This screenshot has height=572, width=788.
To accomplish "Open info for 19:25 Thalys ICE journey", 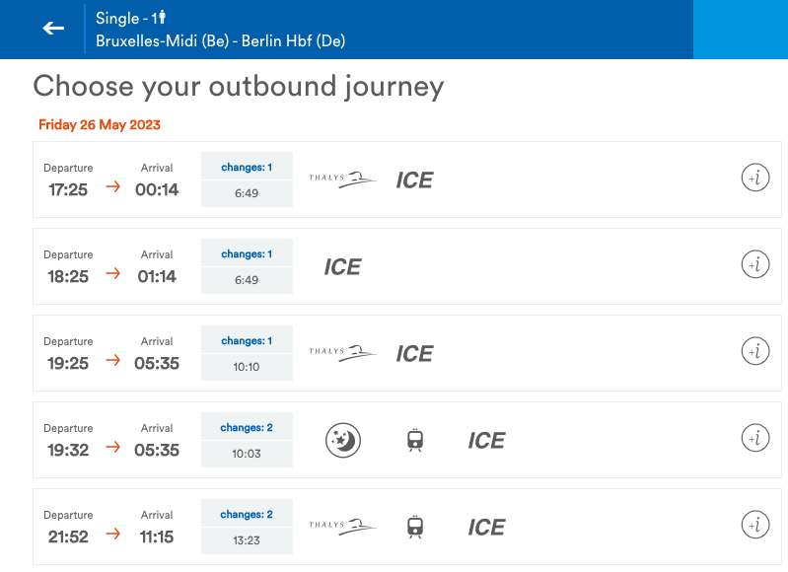I will click(x=754, y=352).
